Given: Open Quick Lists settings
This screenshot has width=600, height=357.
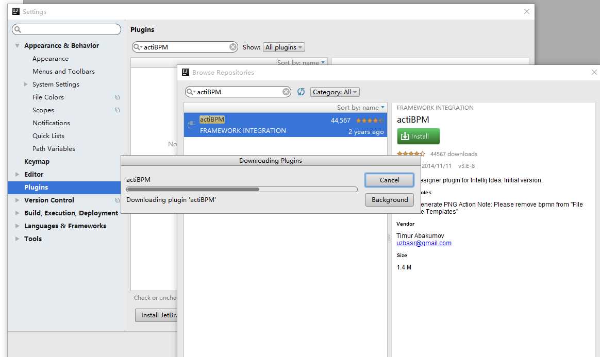Looking at the screenshot, I should (48, 135).
